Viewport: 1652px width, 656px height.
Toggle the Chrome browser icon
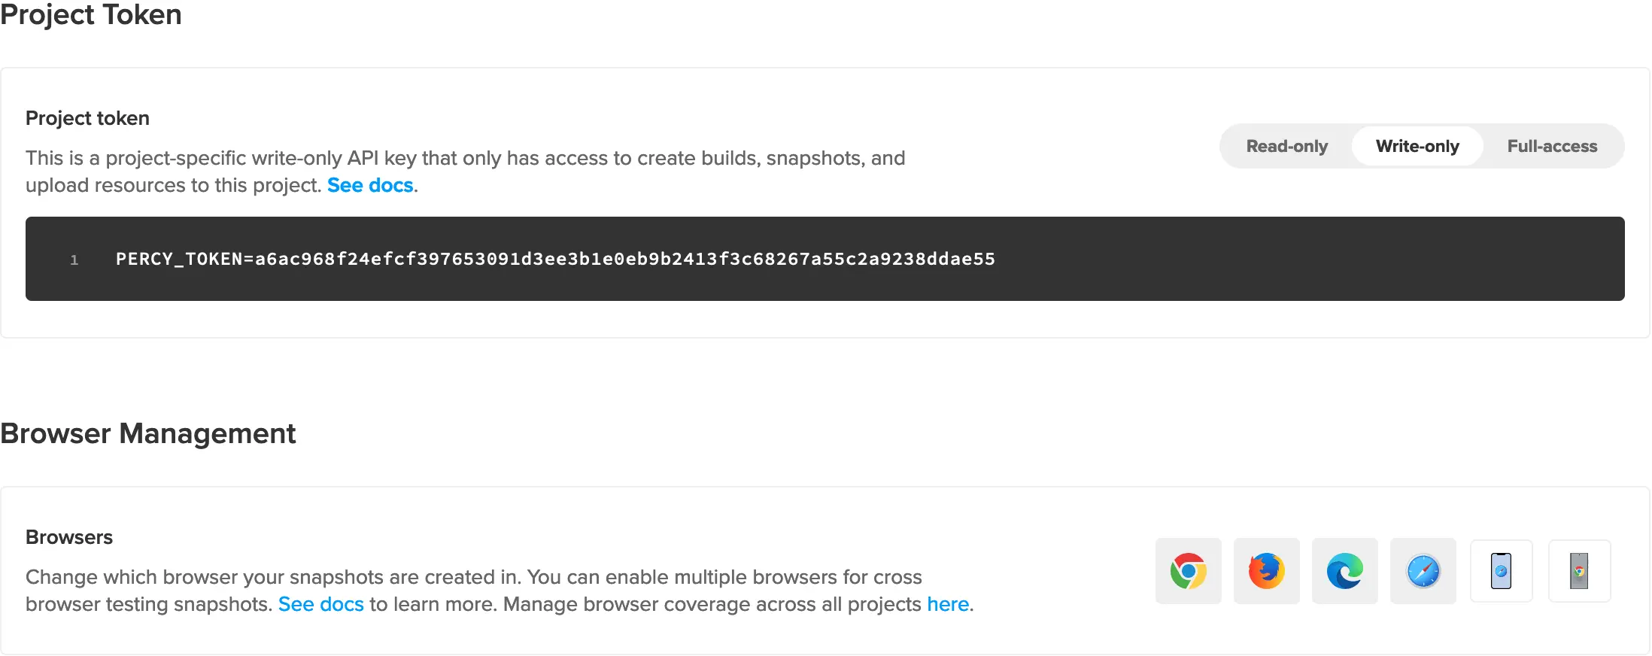tap(1188, 571)
